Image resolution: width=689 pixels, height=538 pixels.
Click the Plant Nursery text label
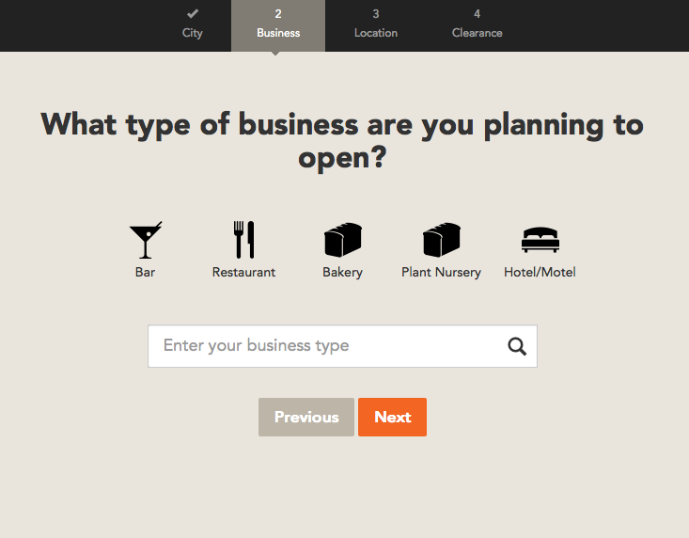coord(441,273)
